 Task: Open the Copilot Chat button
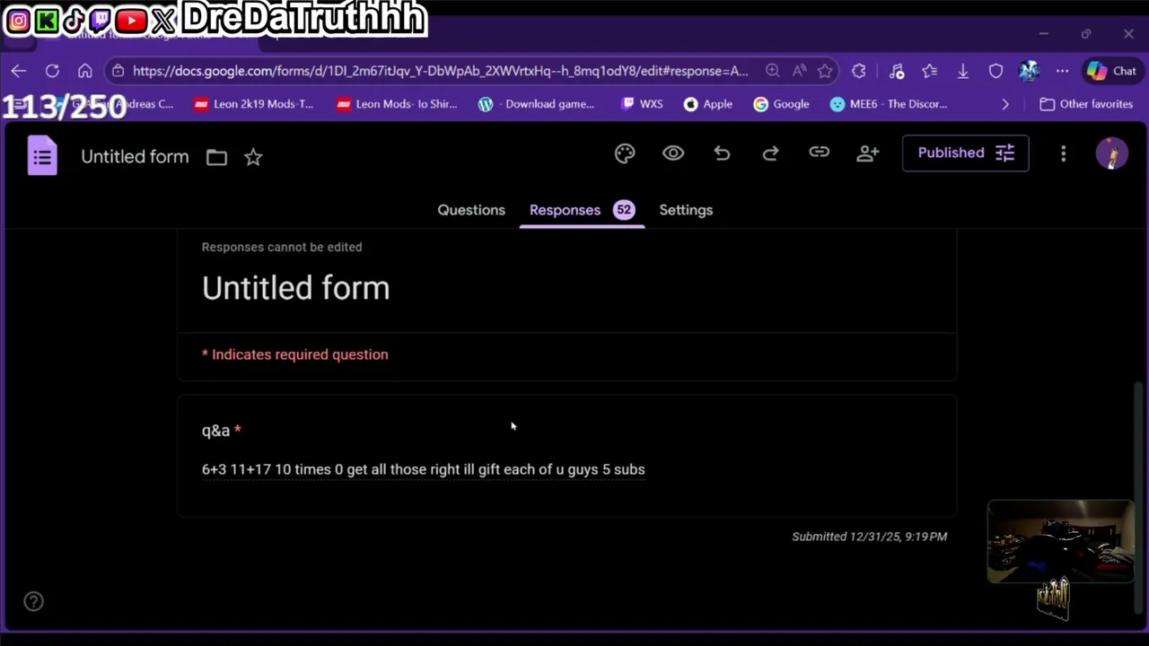tap(1110, 71)
